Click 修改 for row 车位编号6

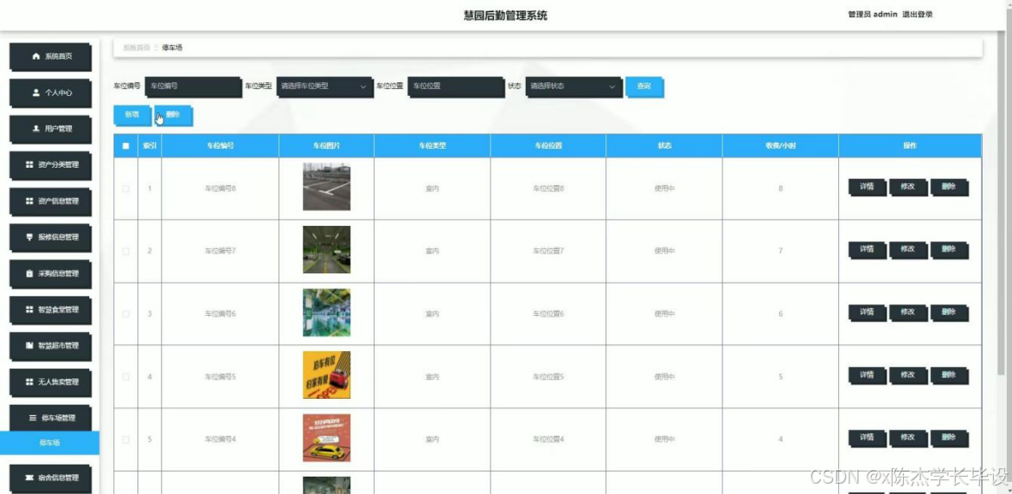coord(908,312)
